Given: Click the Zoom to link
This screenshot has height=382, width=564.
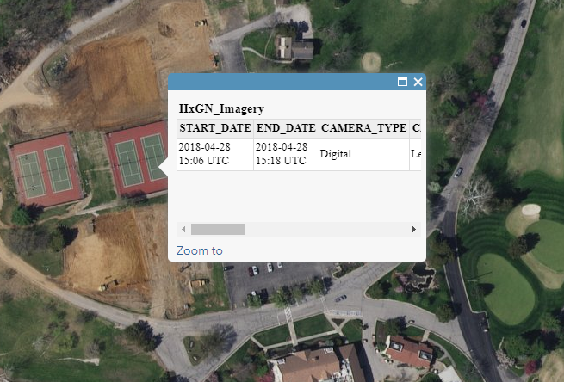Looking at the screenshot, I should tap(200, 250).
